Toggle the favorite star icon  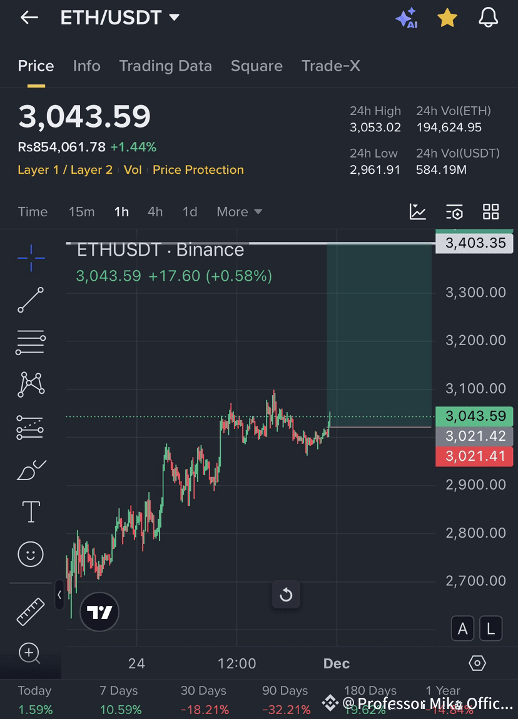[447, 18]
